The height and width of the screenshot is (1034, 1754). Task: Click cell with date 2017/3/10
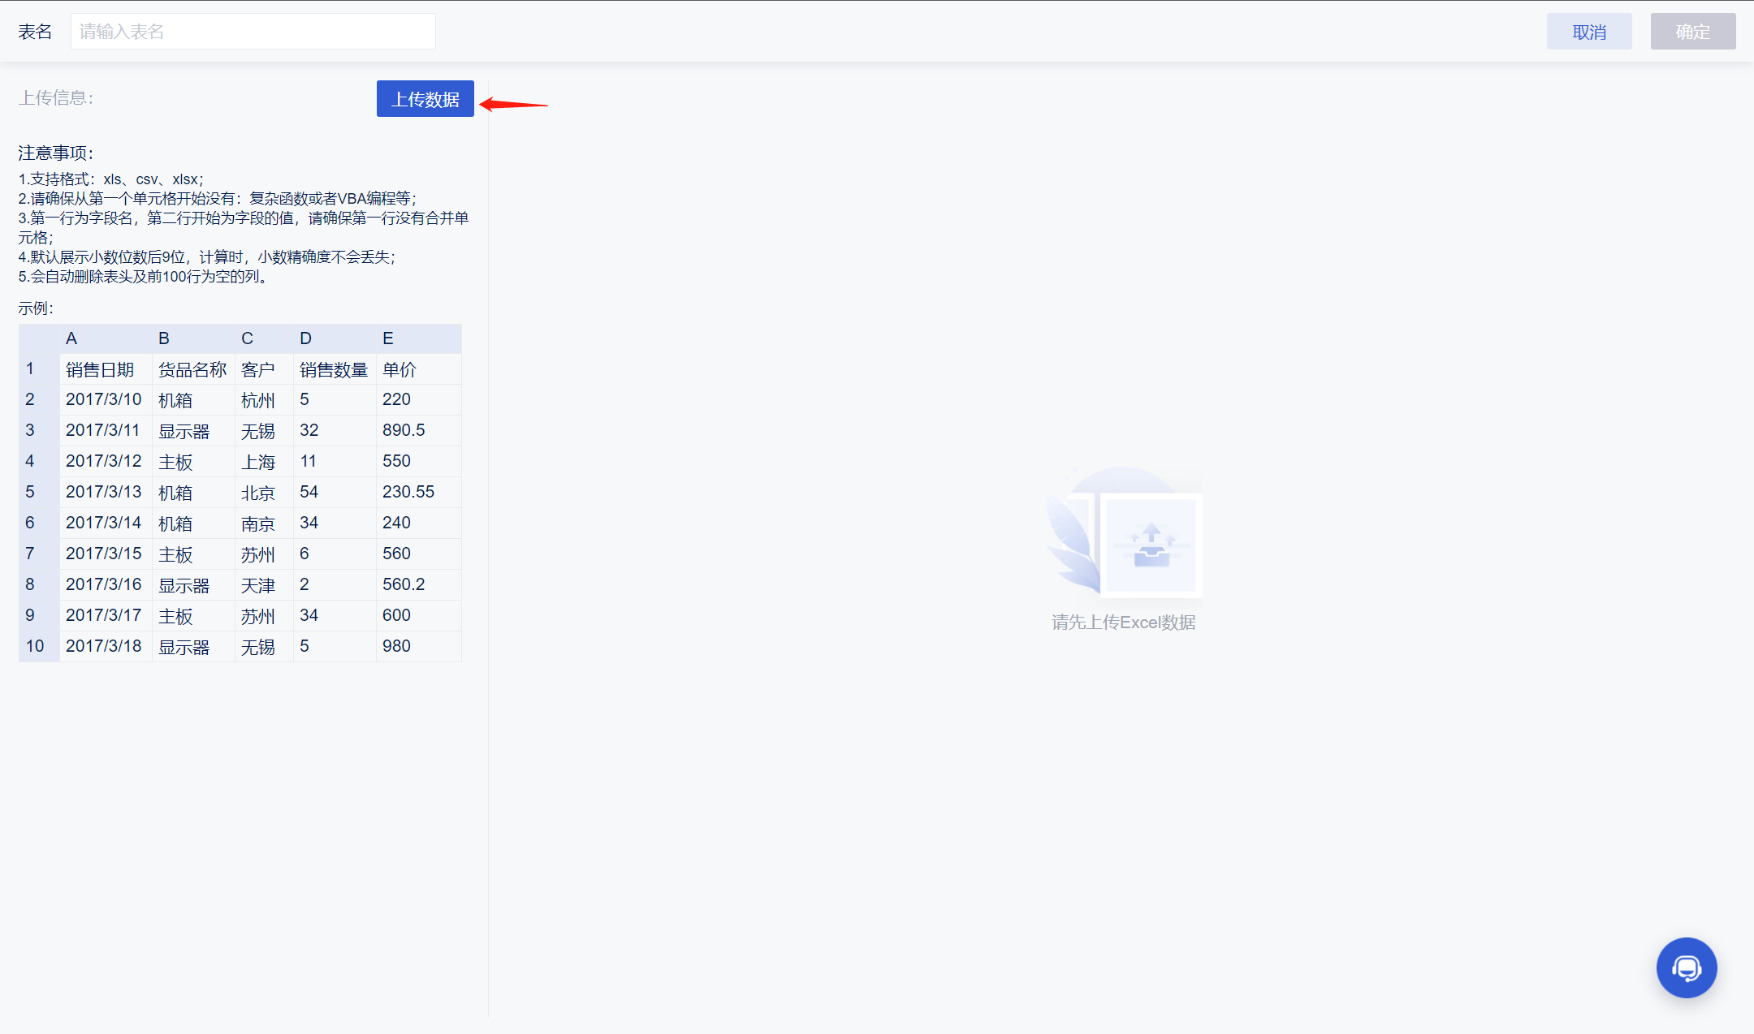tap(104, 399)
